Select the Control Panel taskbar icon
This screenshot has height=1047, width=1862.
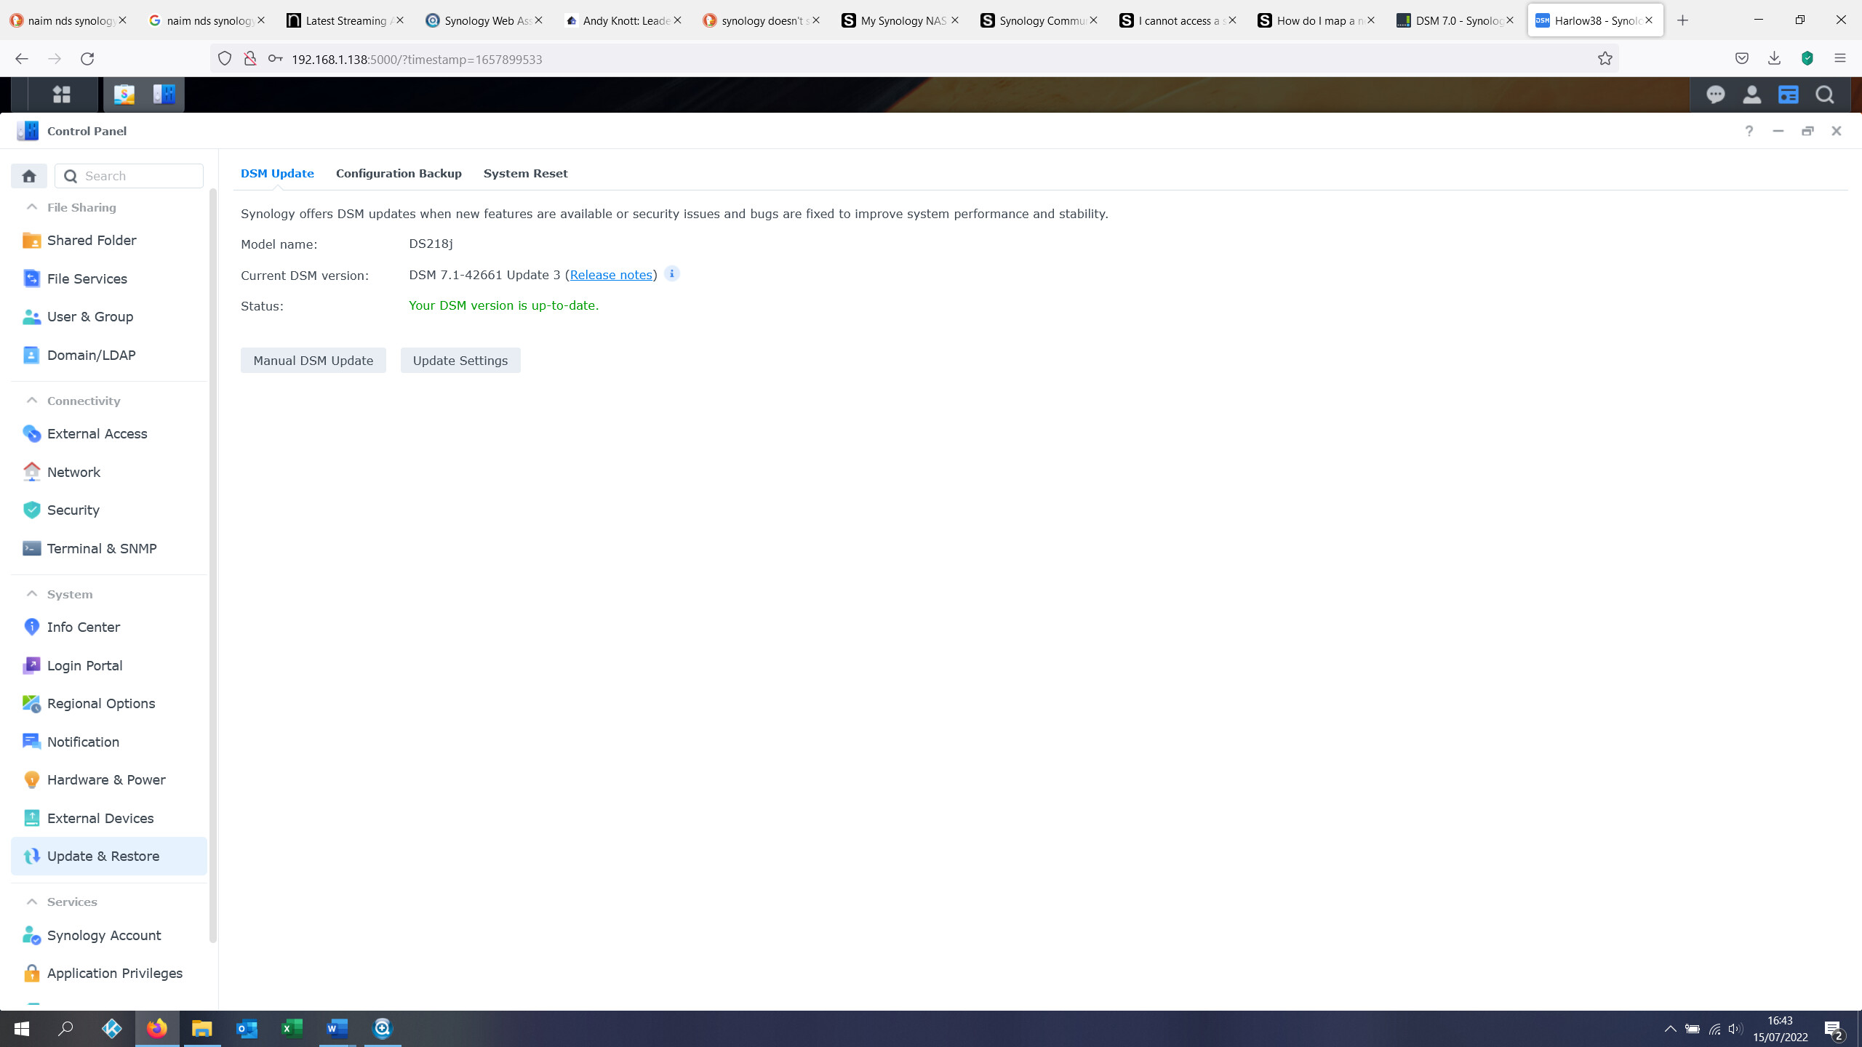[164, 95]
